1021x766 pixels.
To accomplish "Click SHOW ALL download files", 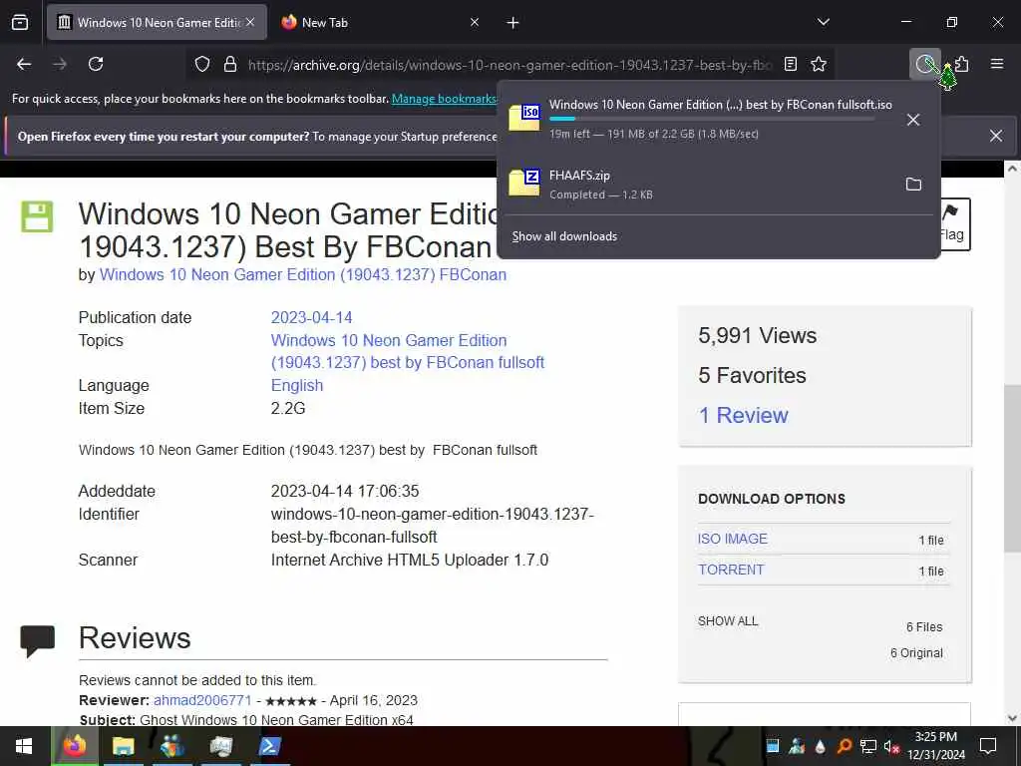I will click(x=728, y=621).
